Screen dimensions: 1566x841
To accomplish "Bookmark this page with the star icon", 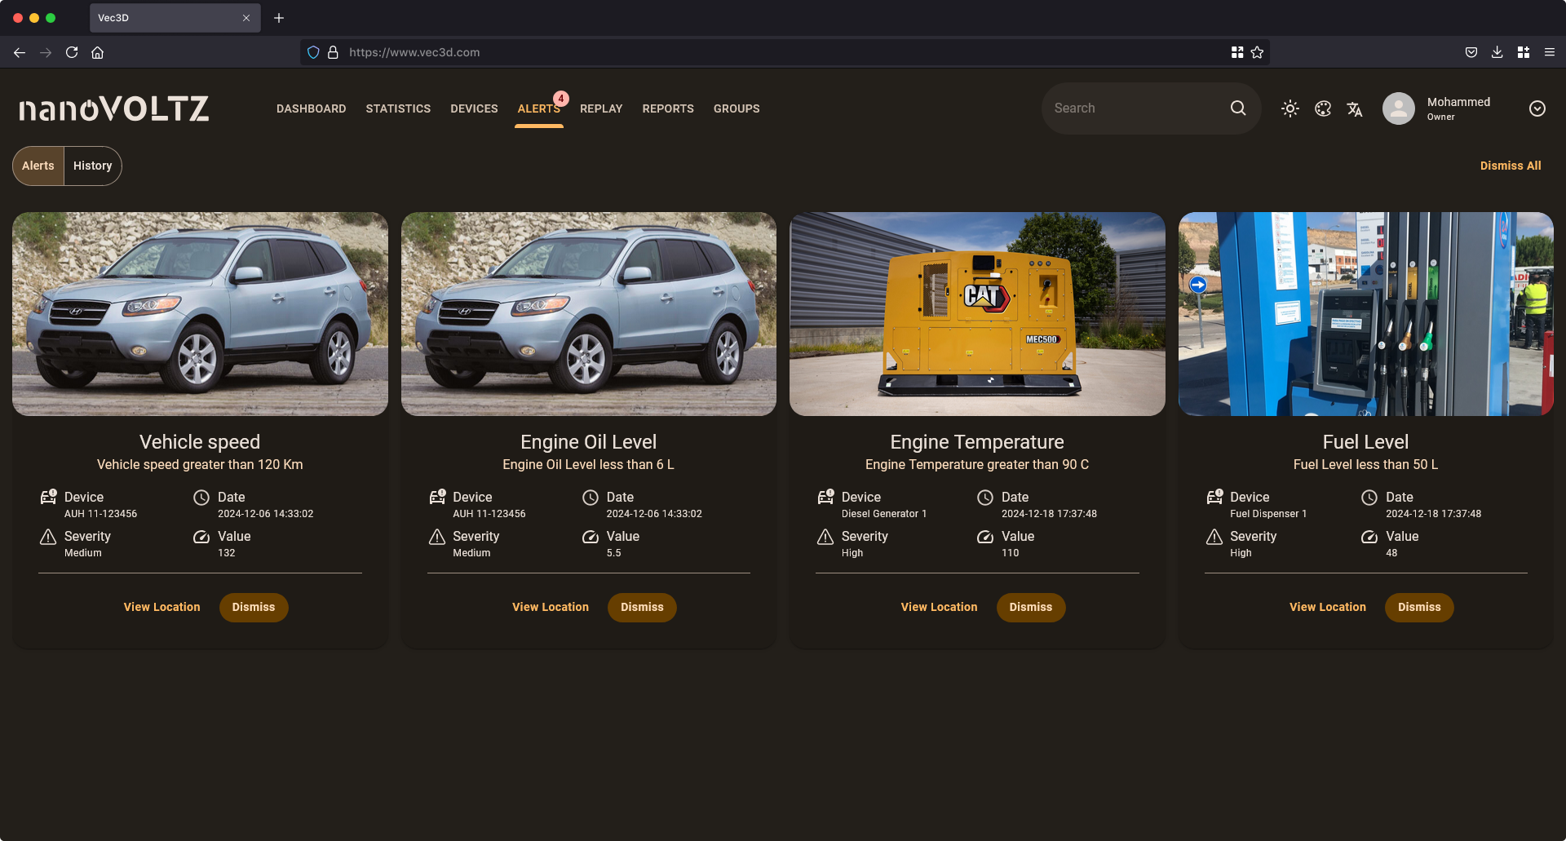I will [x=1257, y=52].
